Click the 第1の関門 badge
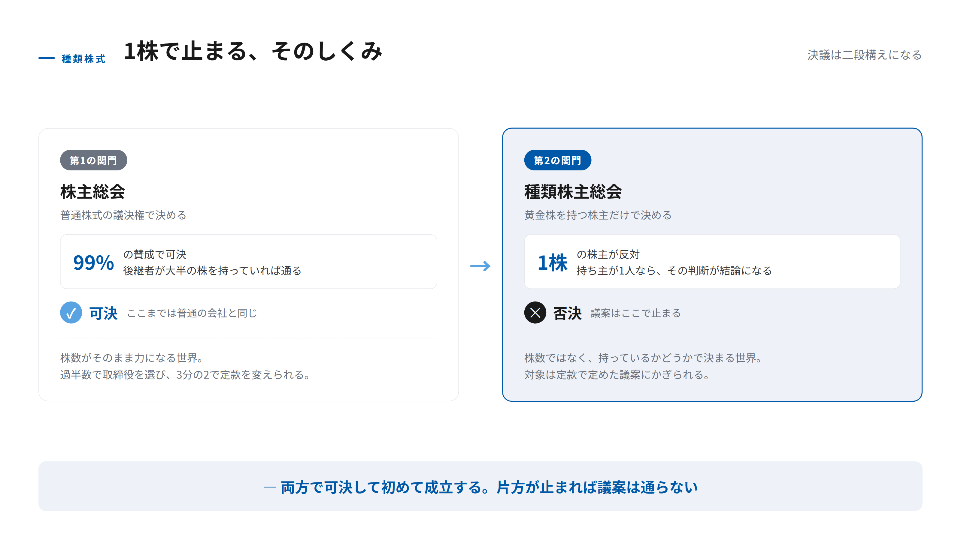This screenshot has width=961, height=540. pos(93,160)
